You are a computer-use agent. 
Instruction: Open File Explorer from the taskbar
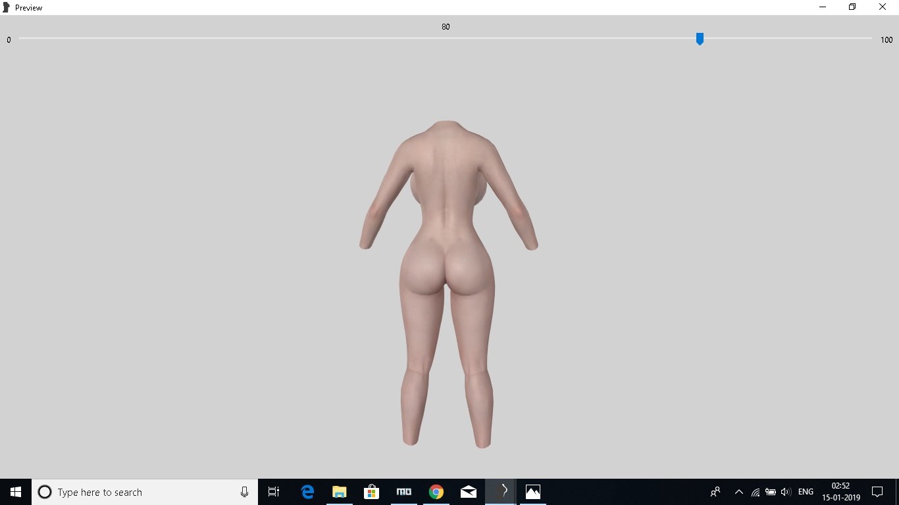pyautogui.click(x=340, y=492)
